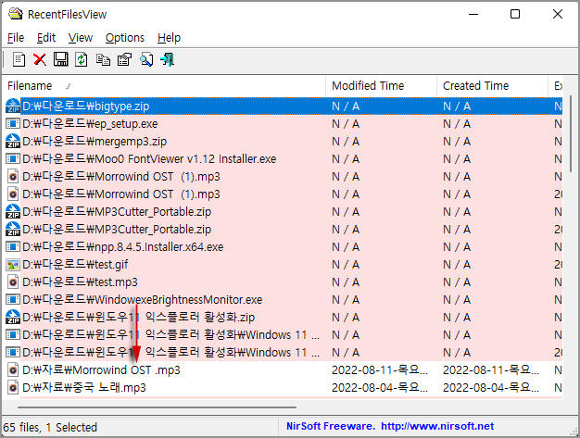
Task: Select the D:\다운로드\mergemp3.zip row
Action: coord(284,141)
